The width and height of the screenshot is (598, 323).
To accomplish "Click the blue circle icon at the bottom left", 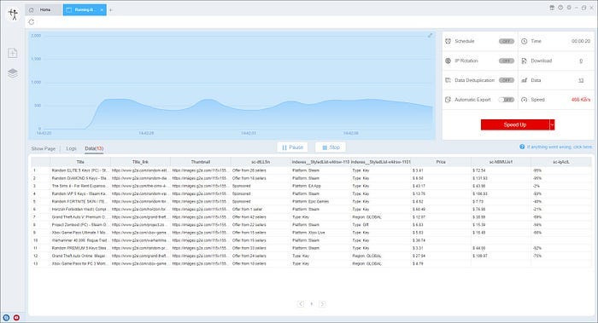I will [x=6, y=317].
